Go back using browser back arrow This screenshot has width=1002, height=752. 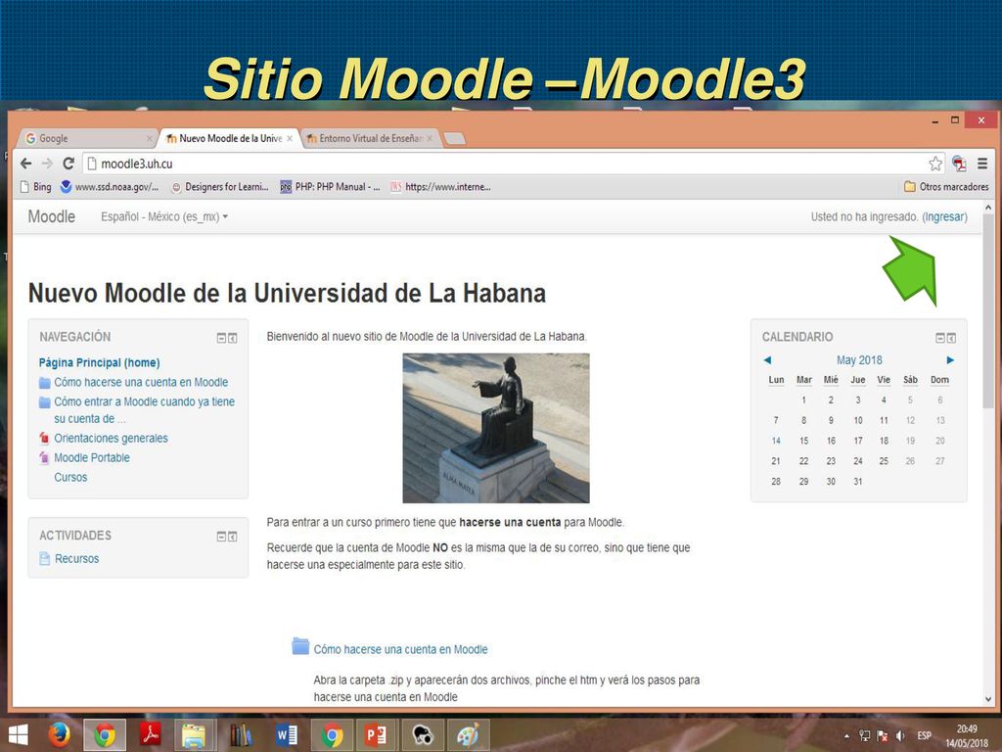pyautogui.click(x=25, y=164)
